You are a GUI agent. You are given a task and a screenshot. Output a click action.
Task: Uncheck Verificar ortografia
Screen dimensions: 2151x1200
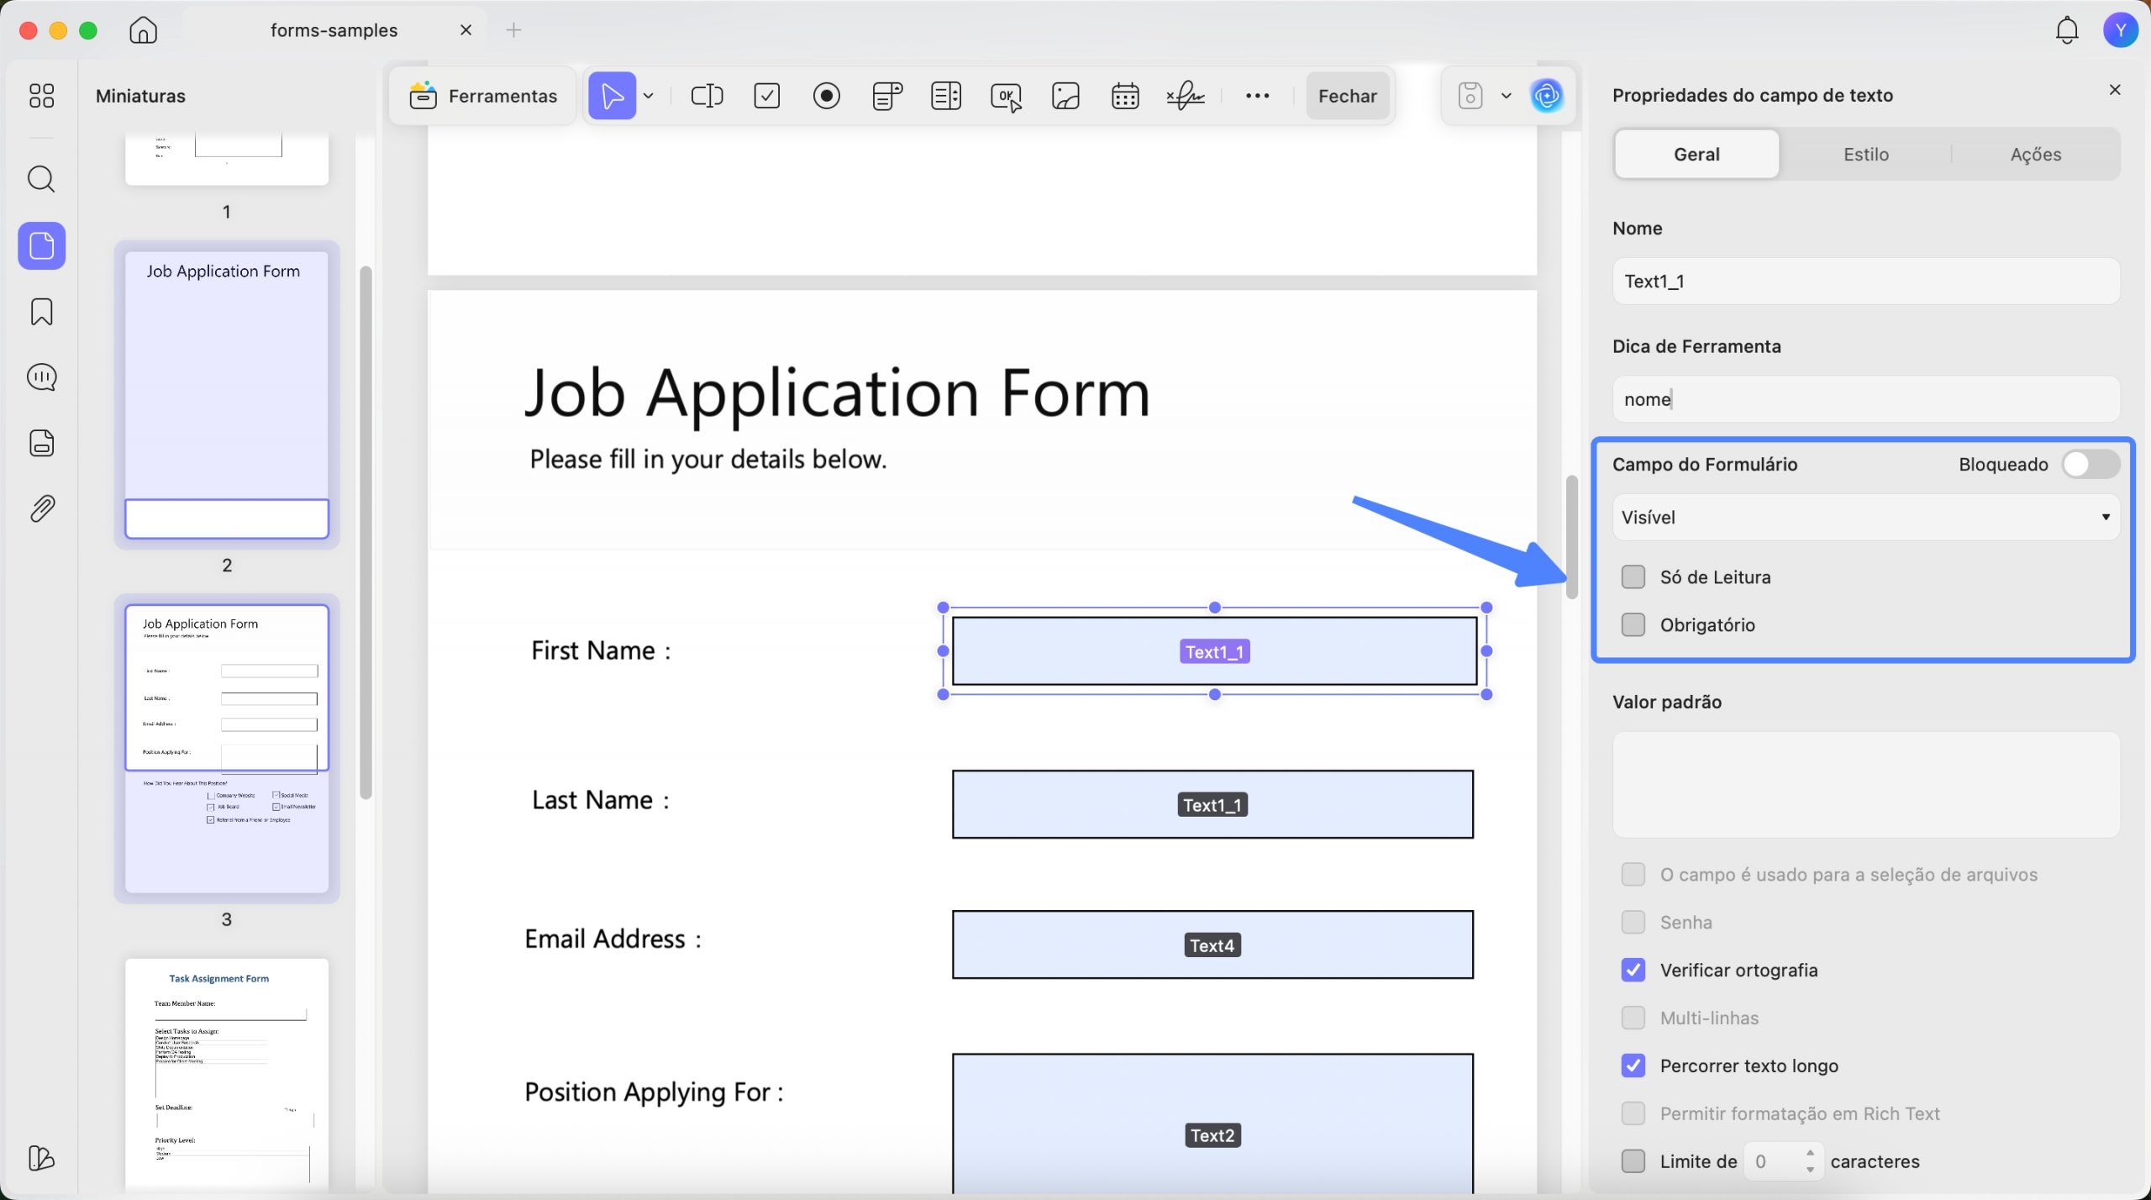click(1633, 971)
